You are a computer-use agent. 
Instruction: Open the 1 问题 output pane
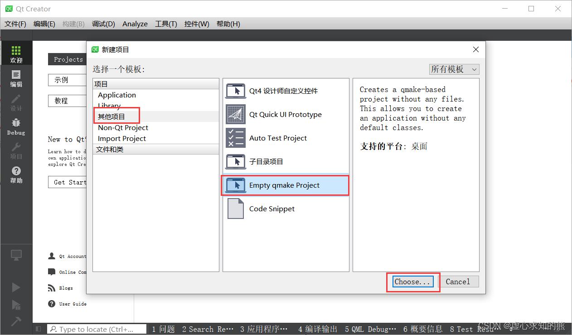(x=163, y=329)
